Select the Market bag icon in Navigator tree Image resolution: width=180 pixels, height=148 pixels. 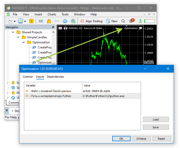point(13,93)
